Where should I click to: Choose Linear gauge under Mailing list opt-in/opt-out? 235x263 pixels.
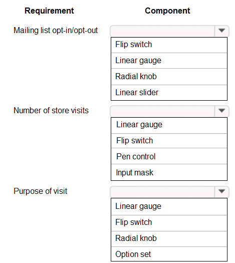click(x=169, y=61)
